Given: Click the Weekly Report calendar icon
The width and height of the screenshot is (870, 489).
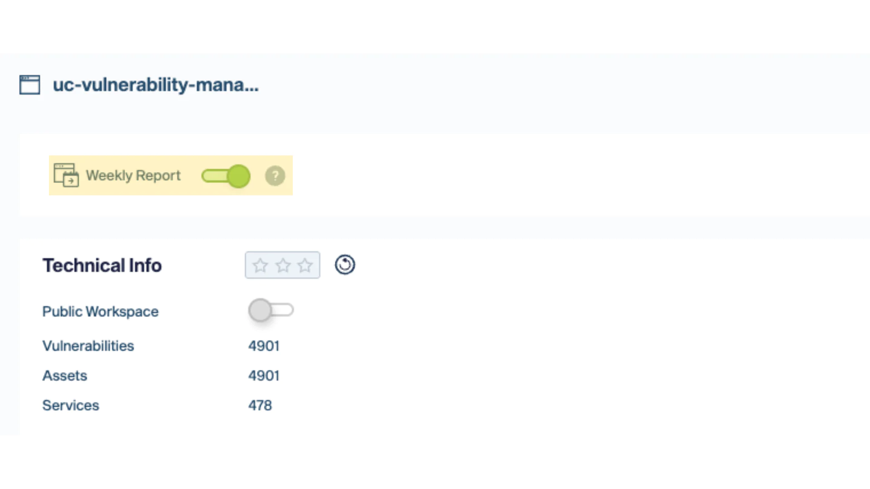Looking at the screenshot, I should coord(66,175).
